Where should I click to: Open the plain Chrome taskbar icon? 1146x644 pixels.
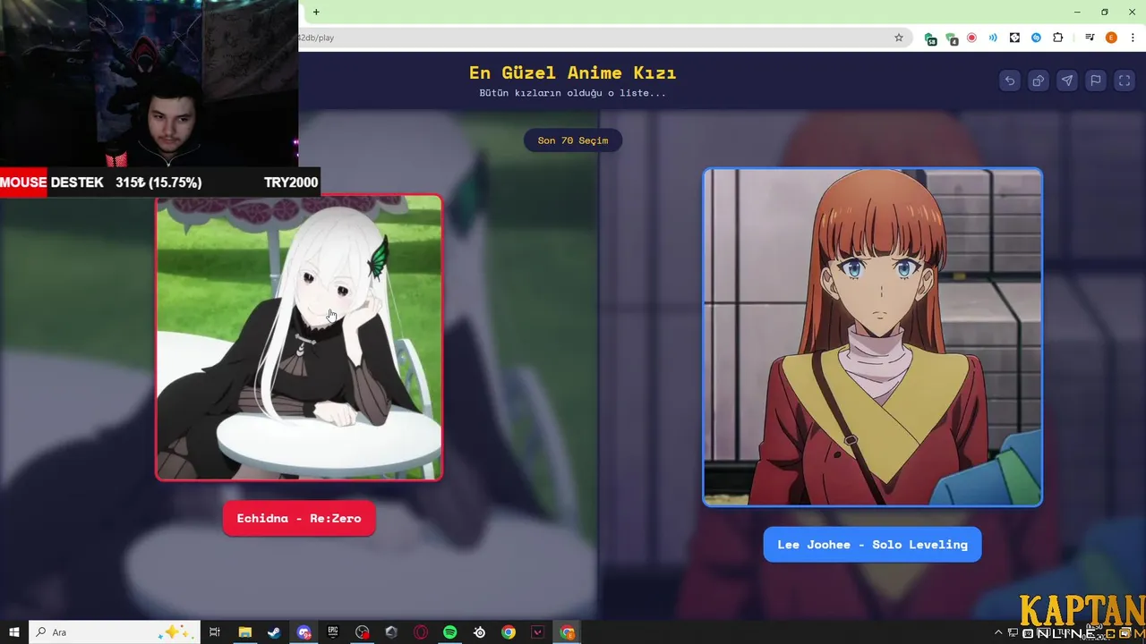click(509, 632)
